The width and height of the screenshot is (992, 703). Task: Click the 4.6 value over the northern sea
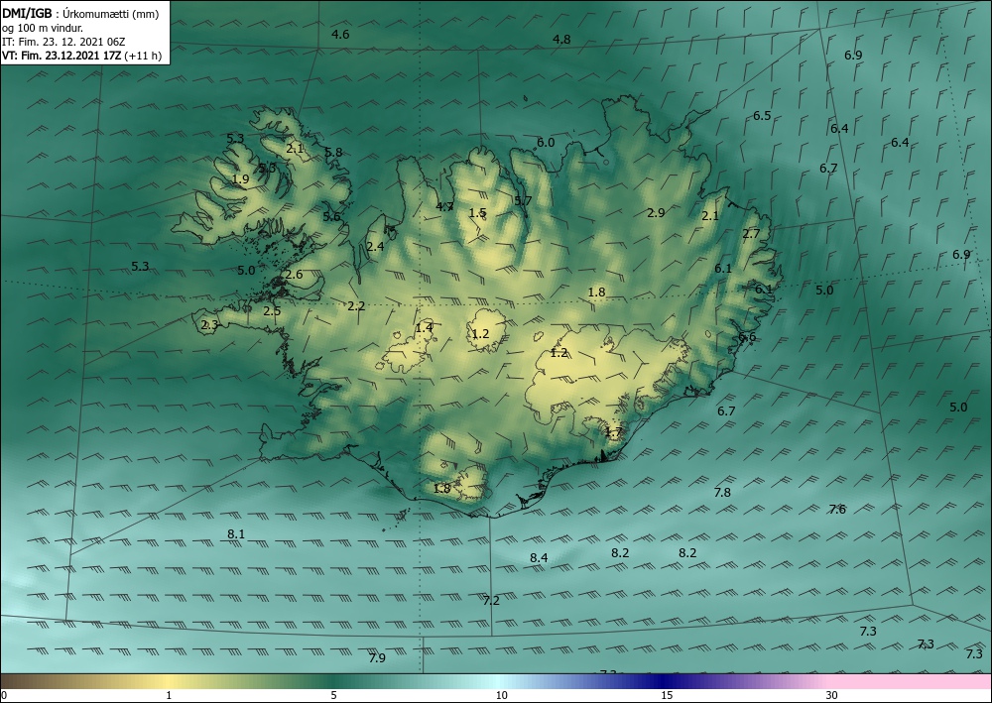pos(340,34)
